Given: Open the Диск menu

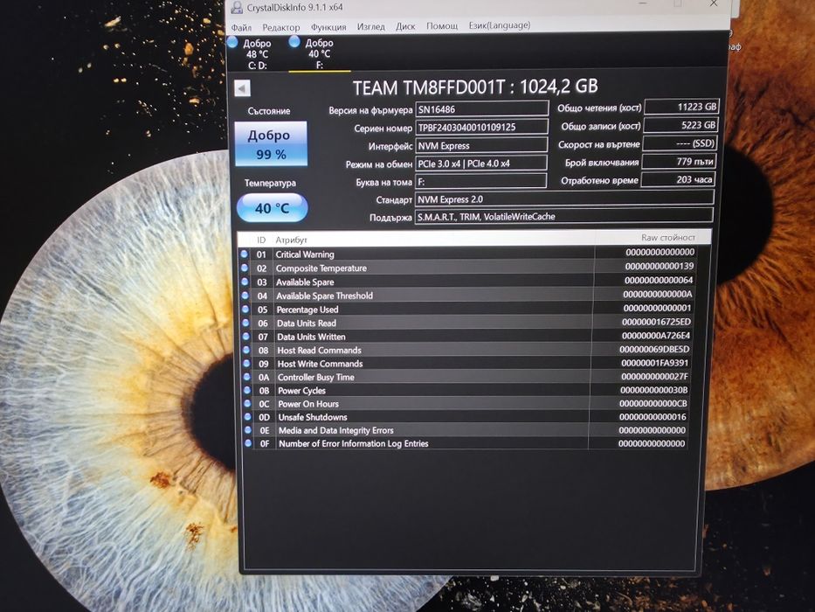Looking at the screenshot, I should 405,26.
